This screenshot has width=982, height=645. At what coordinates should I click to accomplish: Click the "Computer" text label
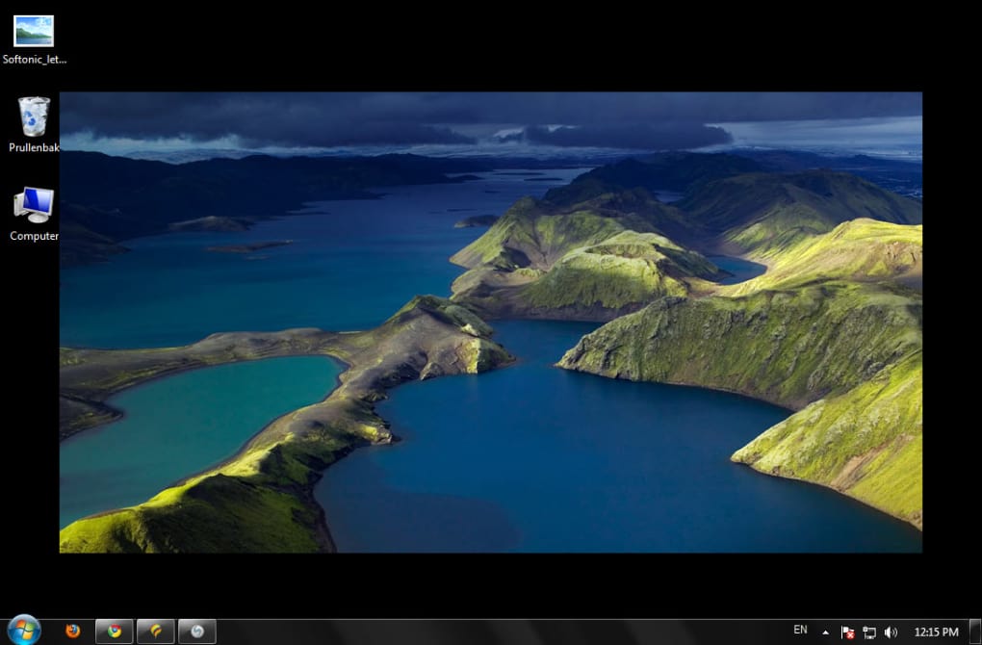point(35,236)
